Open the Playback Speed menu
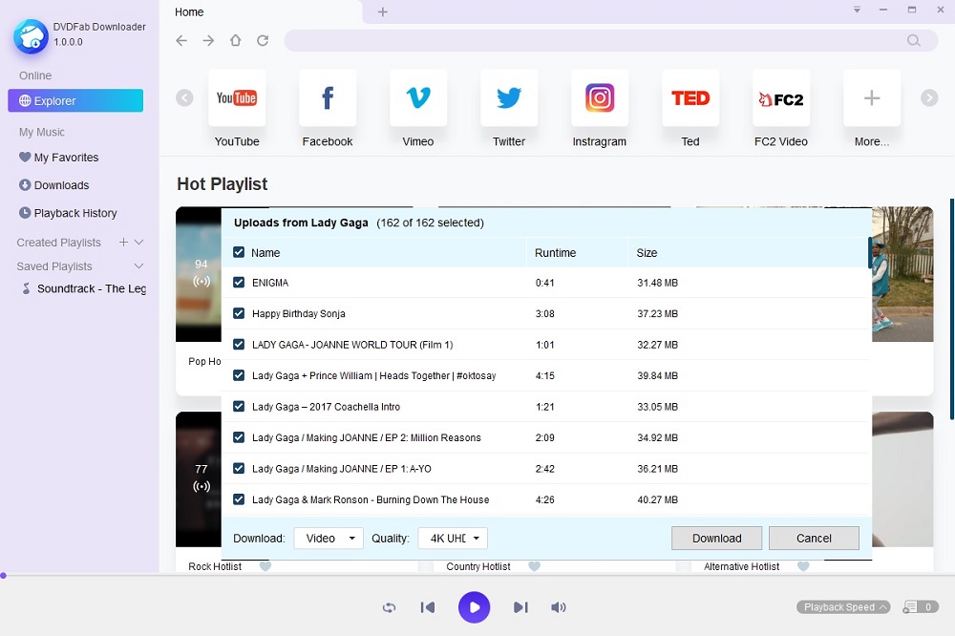This screenshot has height=636, width=955. click(843, 606)
